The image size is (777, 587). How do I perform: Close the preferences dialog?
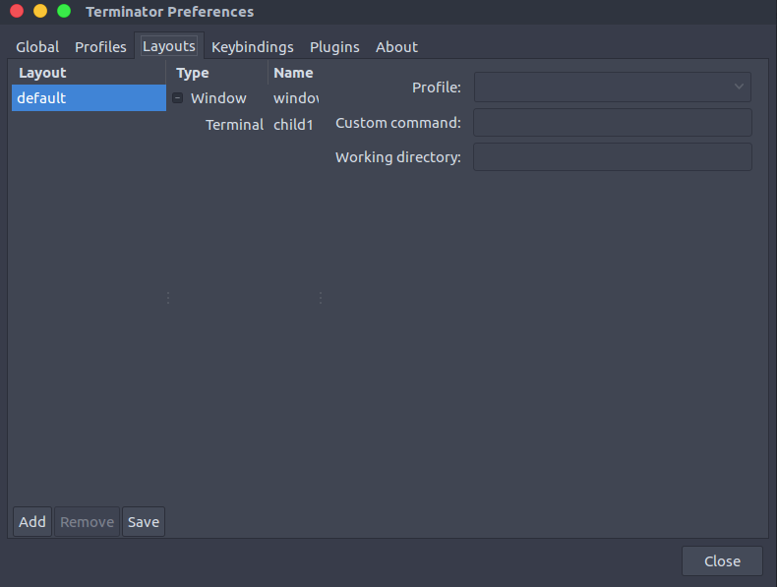click(x=722, y=560)
